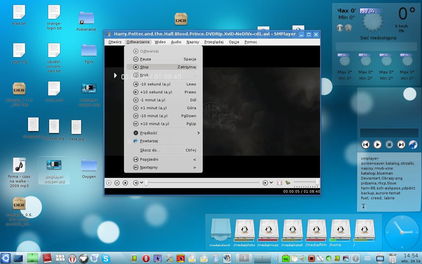Click play in the desktop media widget
Image resolution: width=422 pixels, height=264 pixels.
(x=377, y=145)
